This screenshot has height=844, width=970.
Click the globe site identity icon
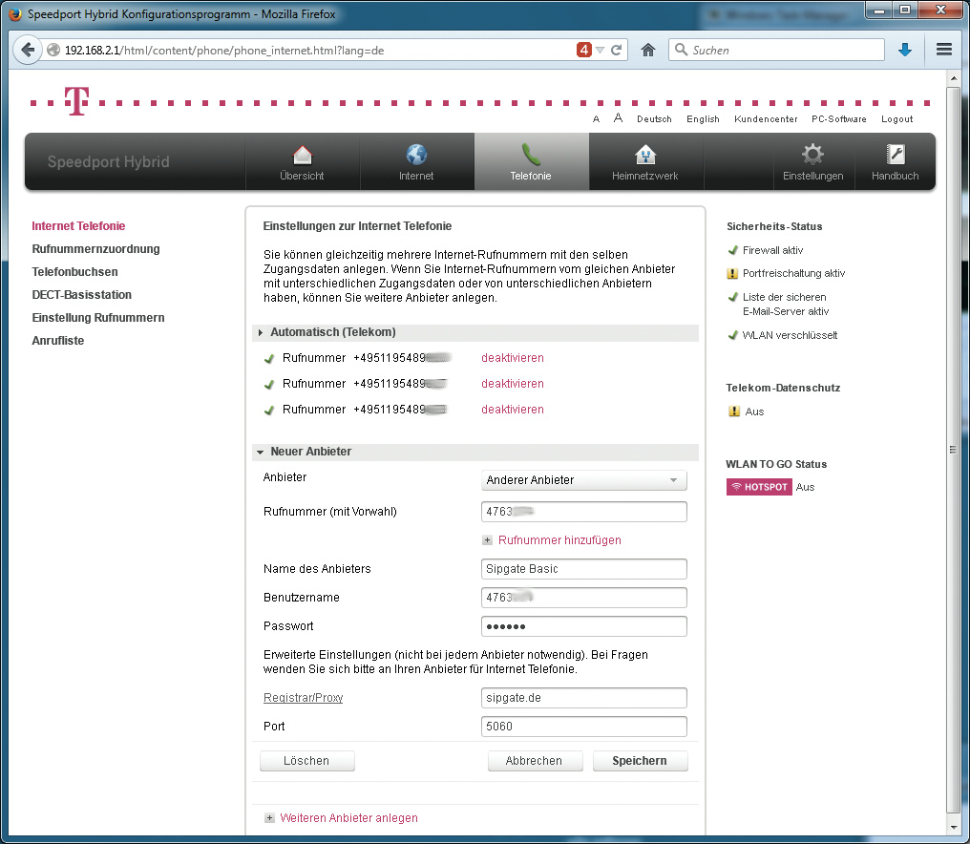coord(53,50)
